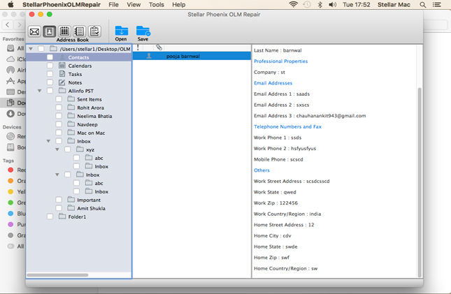Click the Tasks clipboard toolbar icon

94,31
